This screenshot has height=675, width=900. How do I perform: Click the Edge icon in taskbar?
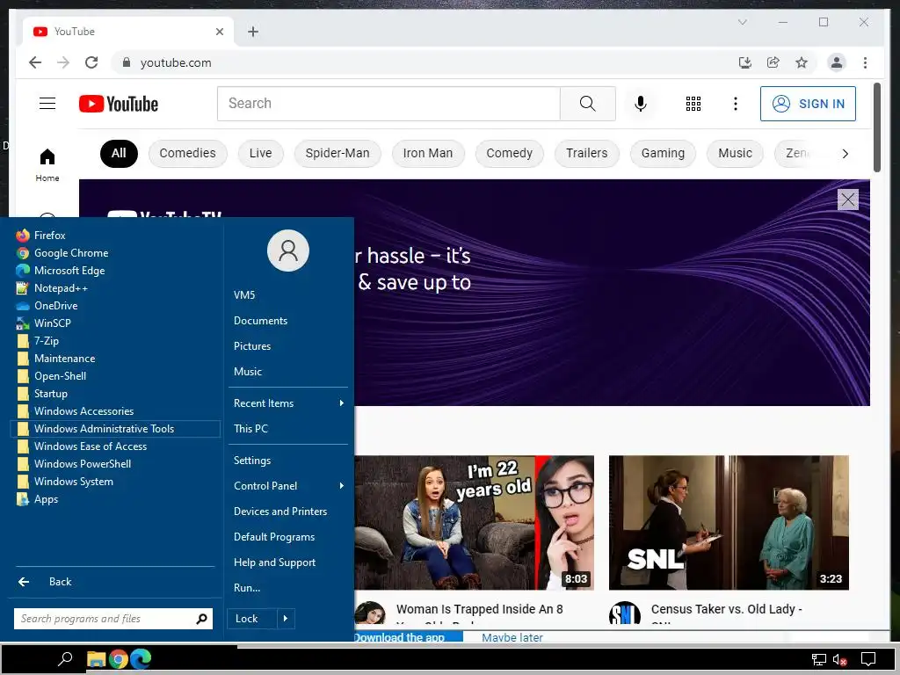(141, 659)
